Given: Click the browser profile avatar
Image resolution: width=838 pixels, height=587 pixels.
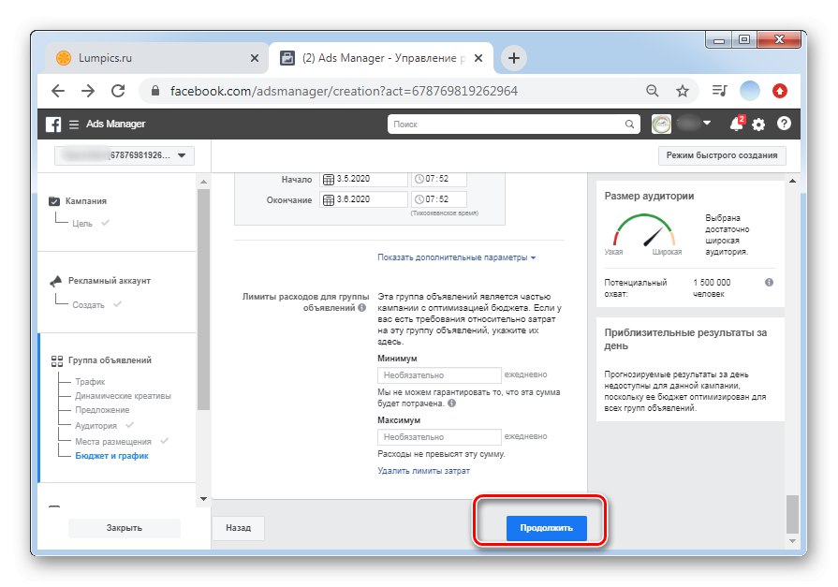Looking at the screenshot, I should [749, 91].
